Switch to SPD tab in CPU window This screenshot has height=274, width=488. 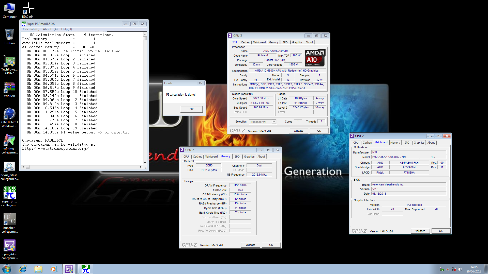[285, 42]
